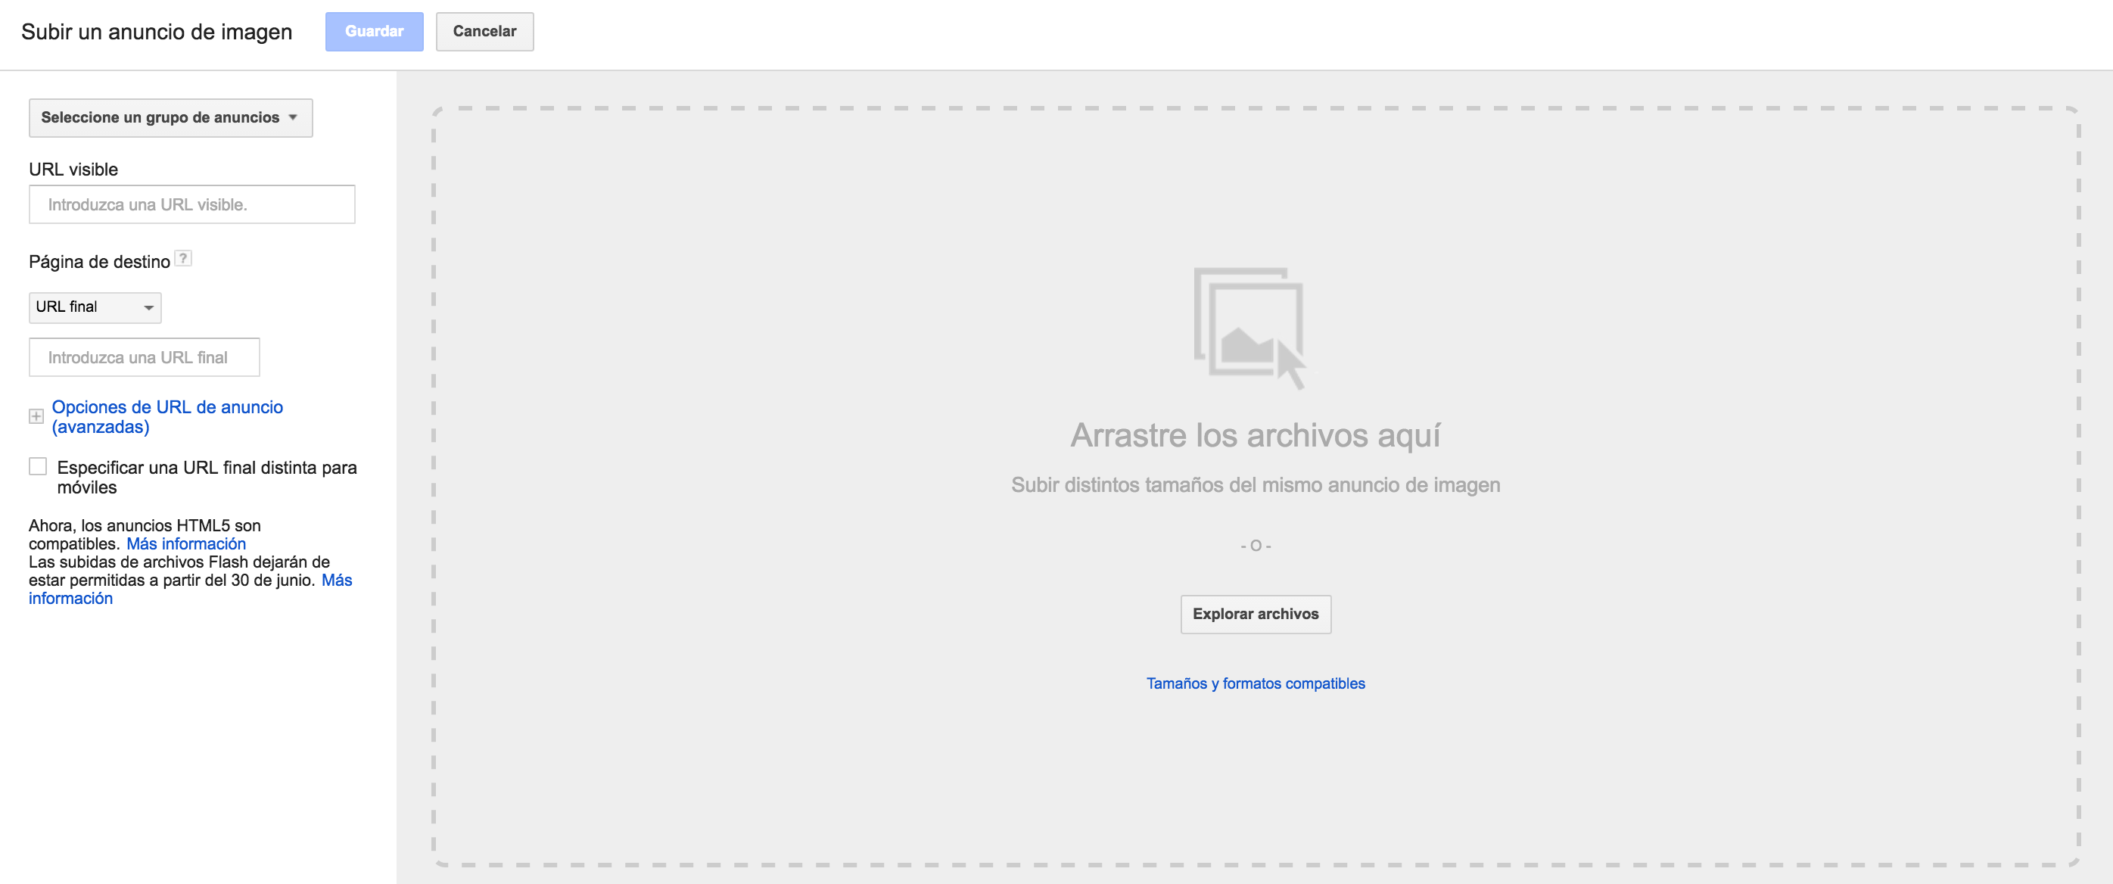Open Más información about HTML5 ads
This screenshot has width=2113, height=884.
pyautogui.click(x=185, y=543)
